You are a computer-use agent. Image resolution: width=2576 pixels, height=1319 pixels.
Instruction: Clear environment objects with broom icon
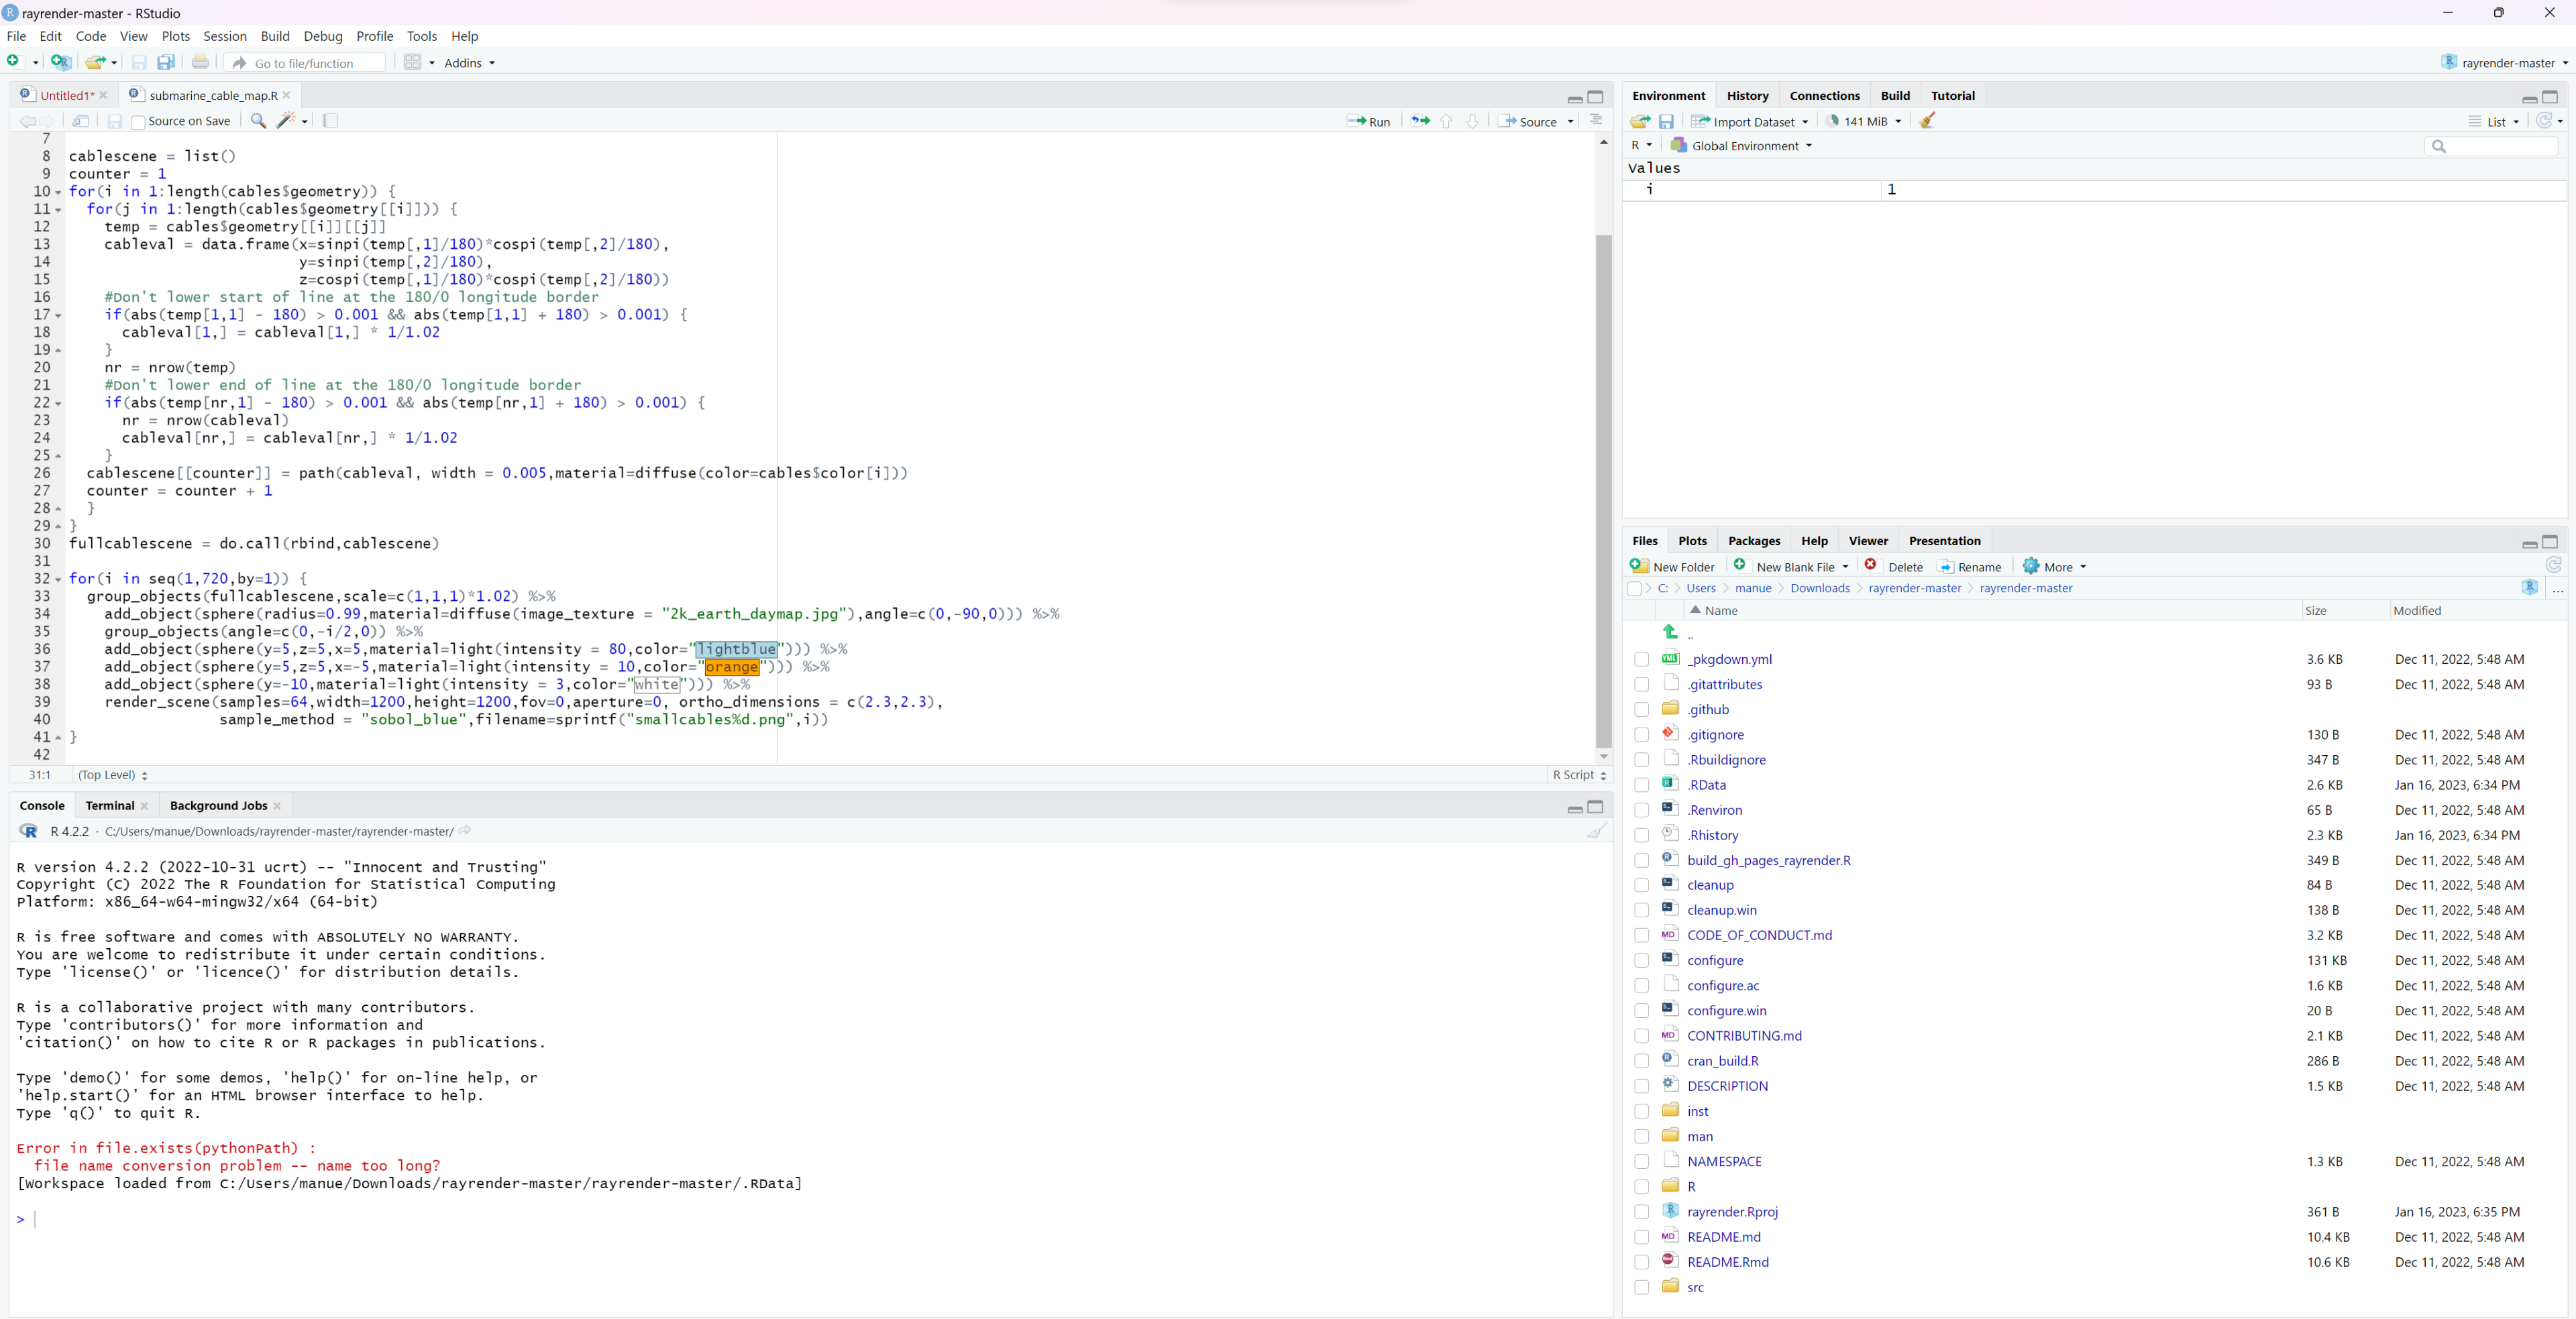1927,121
